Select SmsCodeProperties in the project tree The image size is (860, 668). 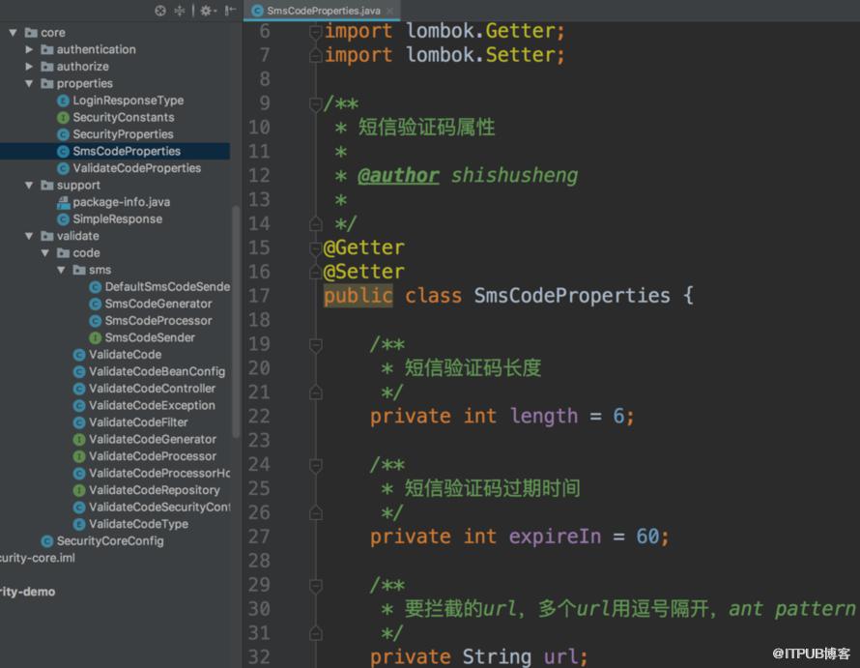[127, 152]
